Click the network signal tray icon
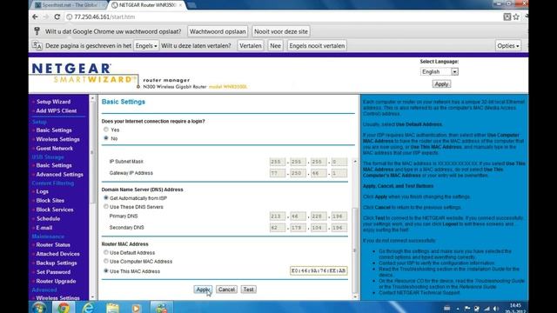The image size is (557, 313). 487,309
